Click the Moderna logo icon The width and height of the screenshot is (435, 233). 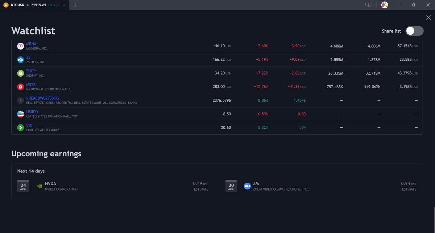[x=21, y=46]
